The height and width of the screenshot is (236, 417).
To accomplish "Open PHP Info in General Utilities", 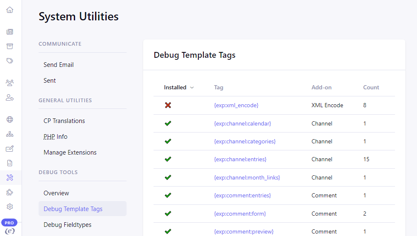I will pos(56,137).
